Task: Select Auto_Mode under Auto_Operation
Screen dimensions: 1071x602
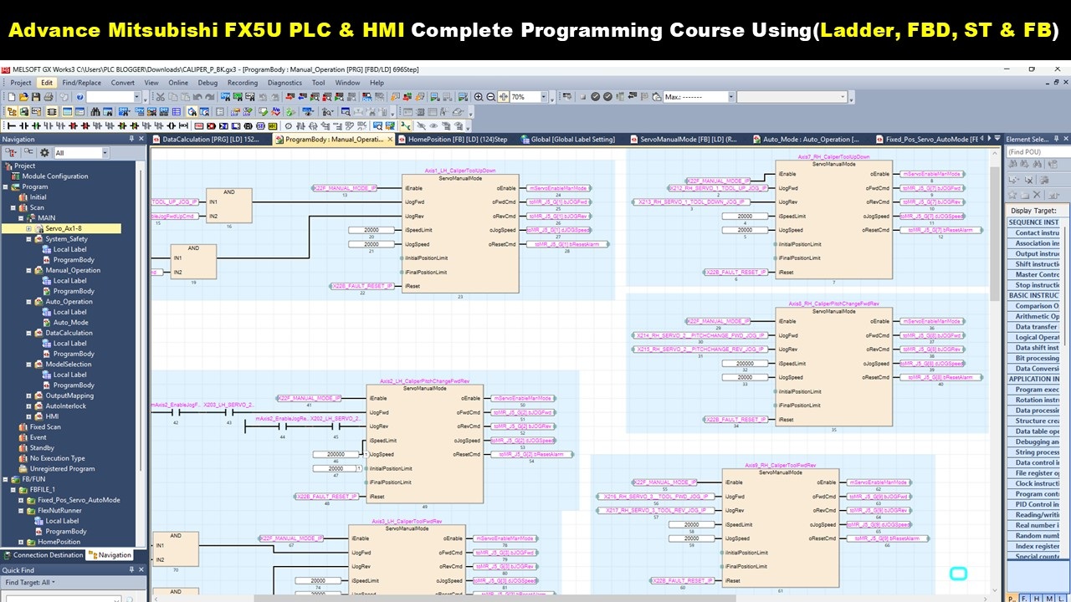Action: point(70,323)
